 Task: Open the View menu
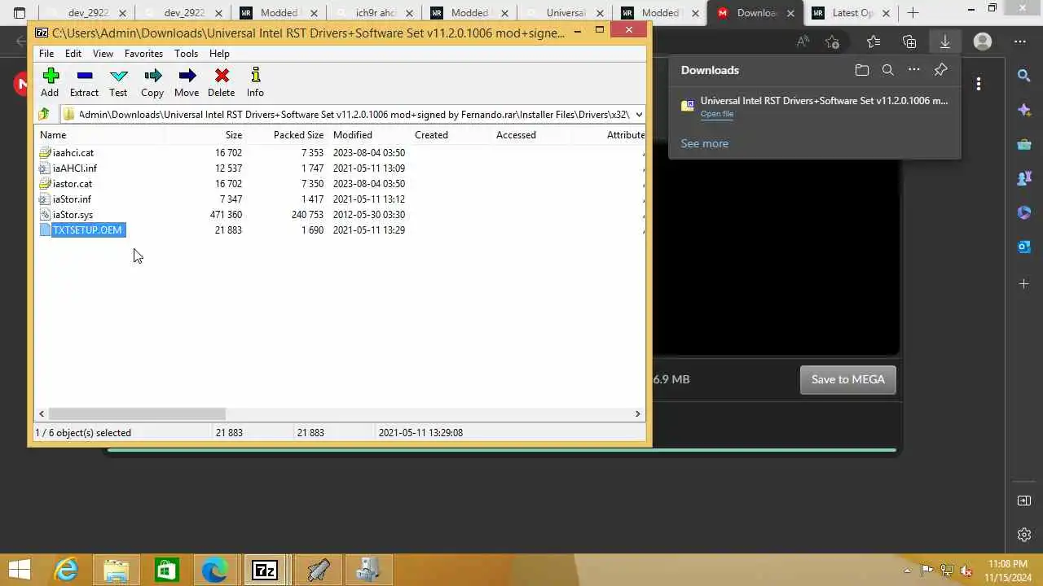point(103,54)
